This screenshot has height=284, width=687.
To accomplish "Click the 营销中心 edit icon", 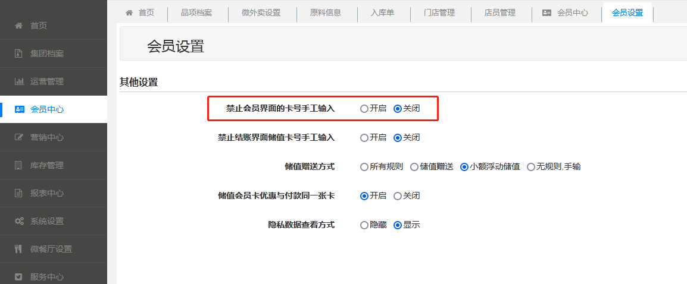I will pyautogui.click(x=19, y=137).
